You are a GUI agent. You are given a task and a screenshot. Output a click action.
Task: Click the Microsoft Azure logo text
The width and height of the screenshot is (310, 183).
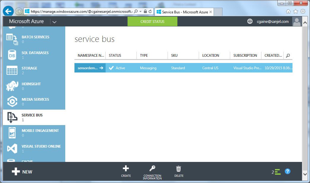26,21
